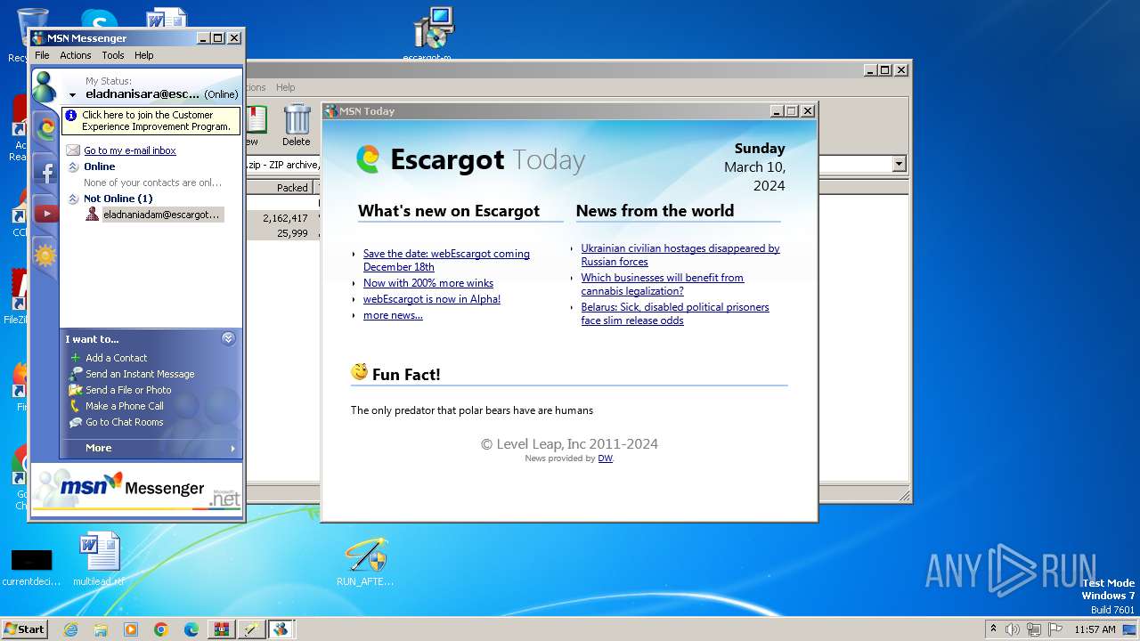
Task: Click the Escargot logo in MSN Today
Action: coord(368,158)
